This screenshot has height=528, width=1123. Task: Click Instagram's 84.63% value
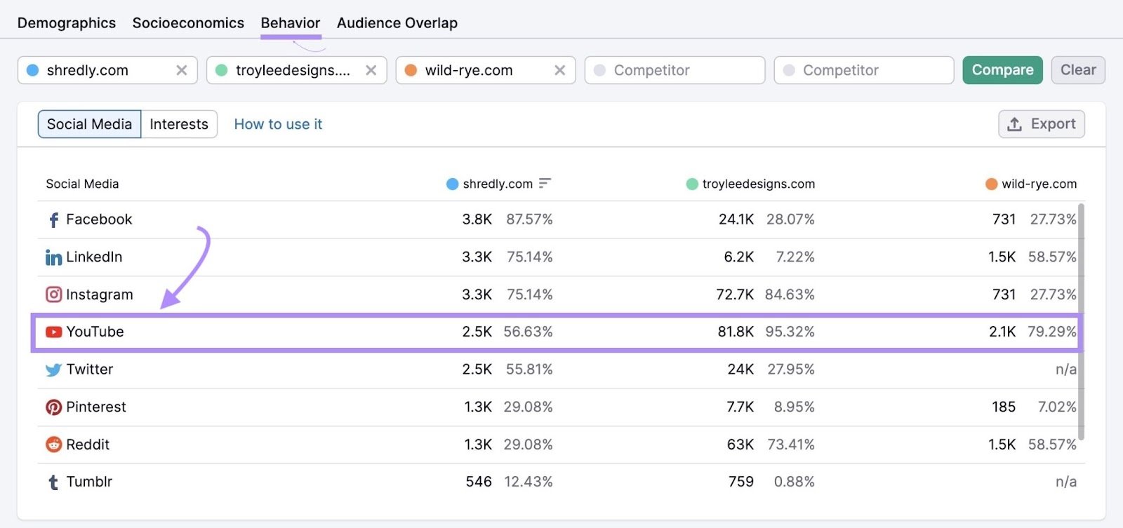tap(790, 295)
